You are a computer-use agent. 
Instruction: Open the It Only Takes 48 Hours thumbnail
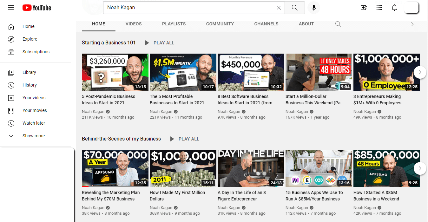[319, 72]
